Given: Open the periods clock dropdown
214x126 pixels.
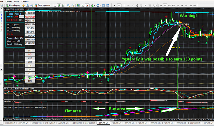Looking at the screenshot, I should [x=98, y=5].
